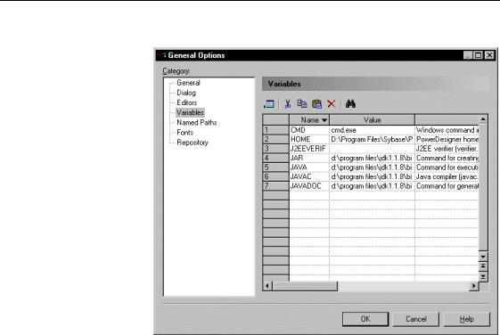Click the Paste clipboard icon
Viewport: 500px width, 335px height.
click(x=316, y=104)
